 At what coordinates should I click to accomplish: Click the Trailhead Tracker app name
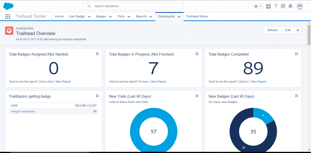click(31, 16)
